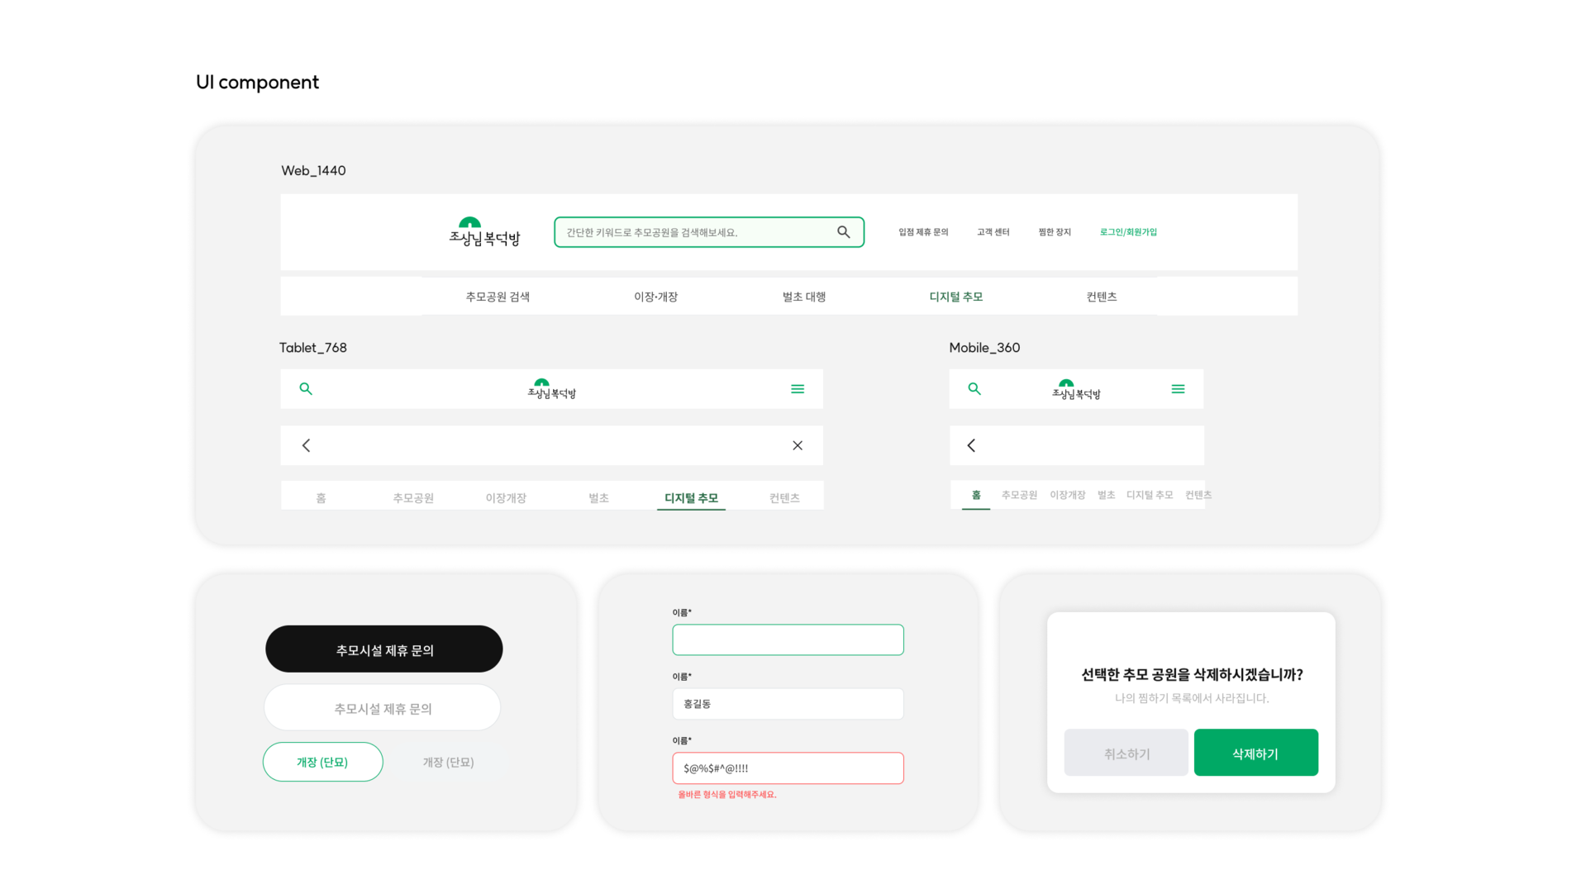Click the logo in the Mobile_360 header

click(x=1076, y=389)
